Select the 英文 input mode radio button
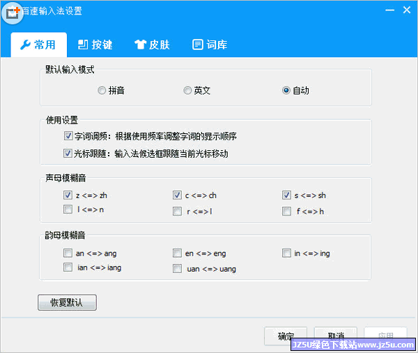This screenshot has height=353, width=418. [x=187, y=90]
